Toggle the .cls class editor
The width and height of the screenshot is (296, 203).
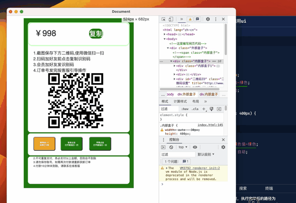[195, 109]
